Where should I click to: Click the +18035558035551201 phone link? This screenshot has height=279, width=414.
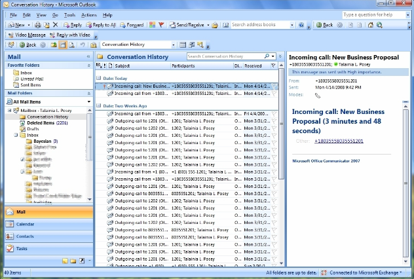click(x=339, y=141)
